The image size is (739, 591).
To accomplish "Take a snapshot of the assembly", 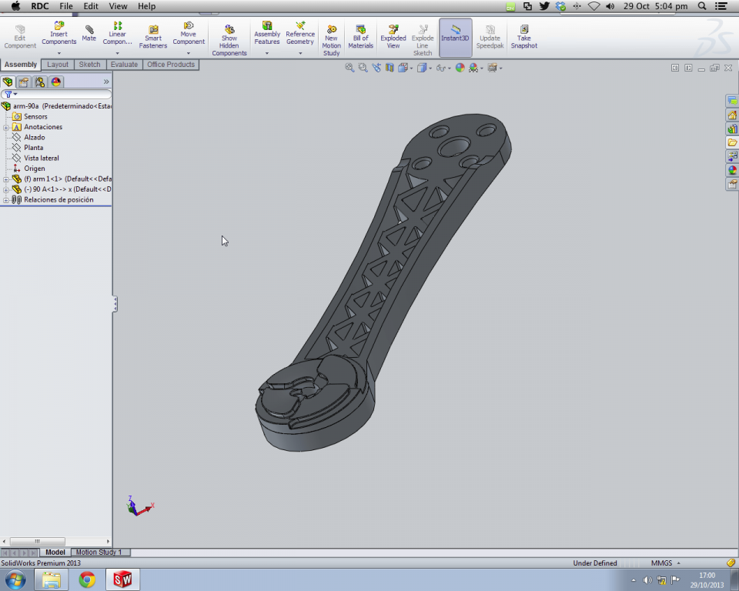I will coord(523,37).
